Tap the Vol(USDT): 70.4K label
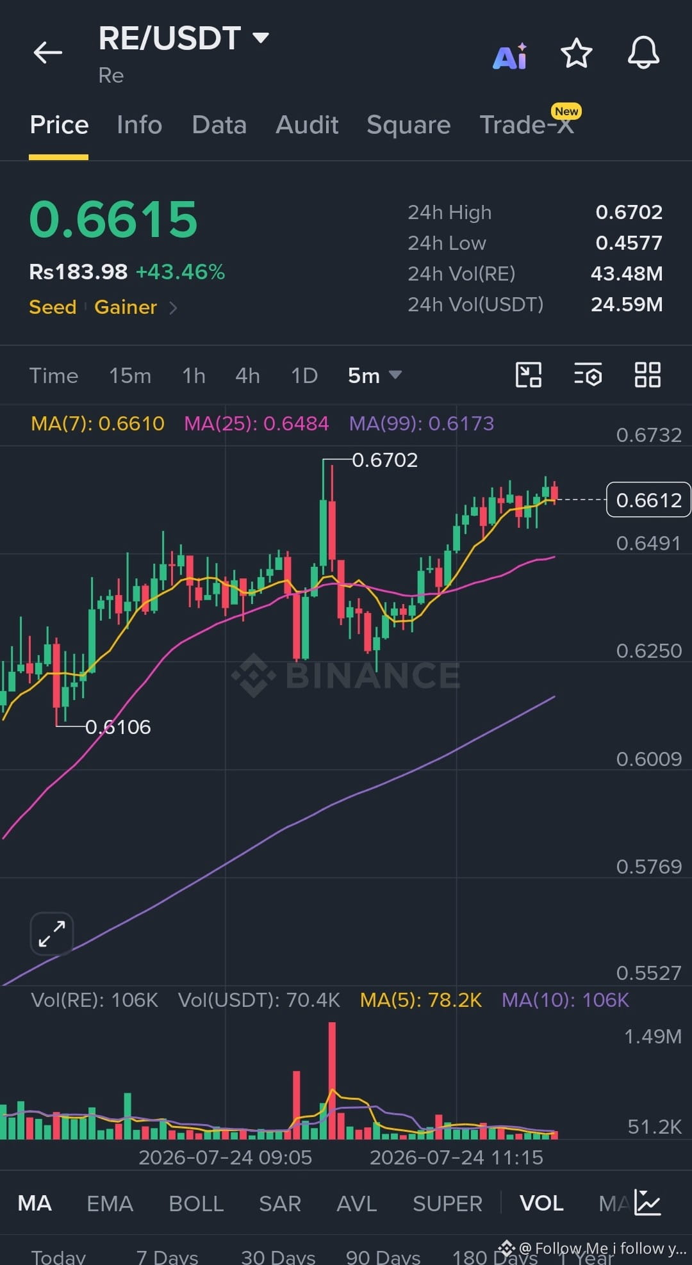 (259, 1000)
